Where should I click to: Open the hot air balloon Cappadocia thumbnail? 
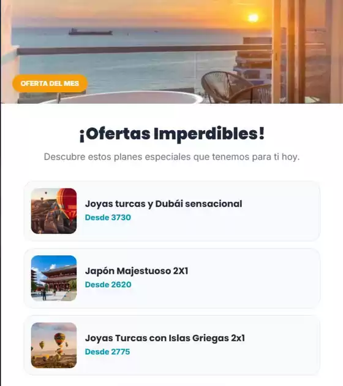54,211
